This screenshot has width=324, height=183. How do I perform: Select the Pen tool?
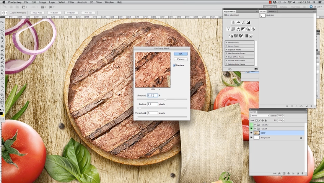tap(2, 78)
